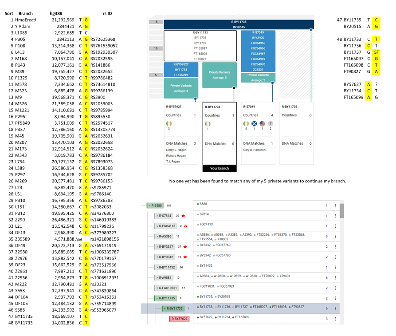Click the Ireland flag in R-BY11733 card

[208, 124]
